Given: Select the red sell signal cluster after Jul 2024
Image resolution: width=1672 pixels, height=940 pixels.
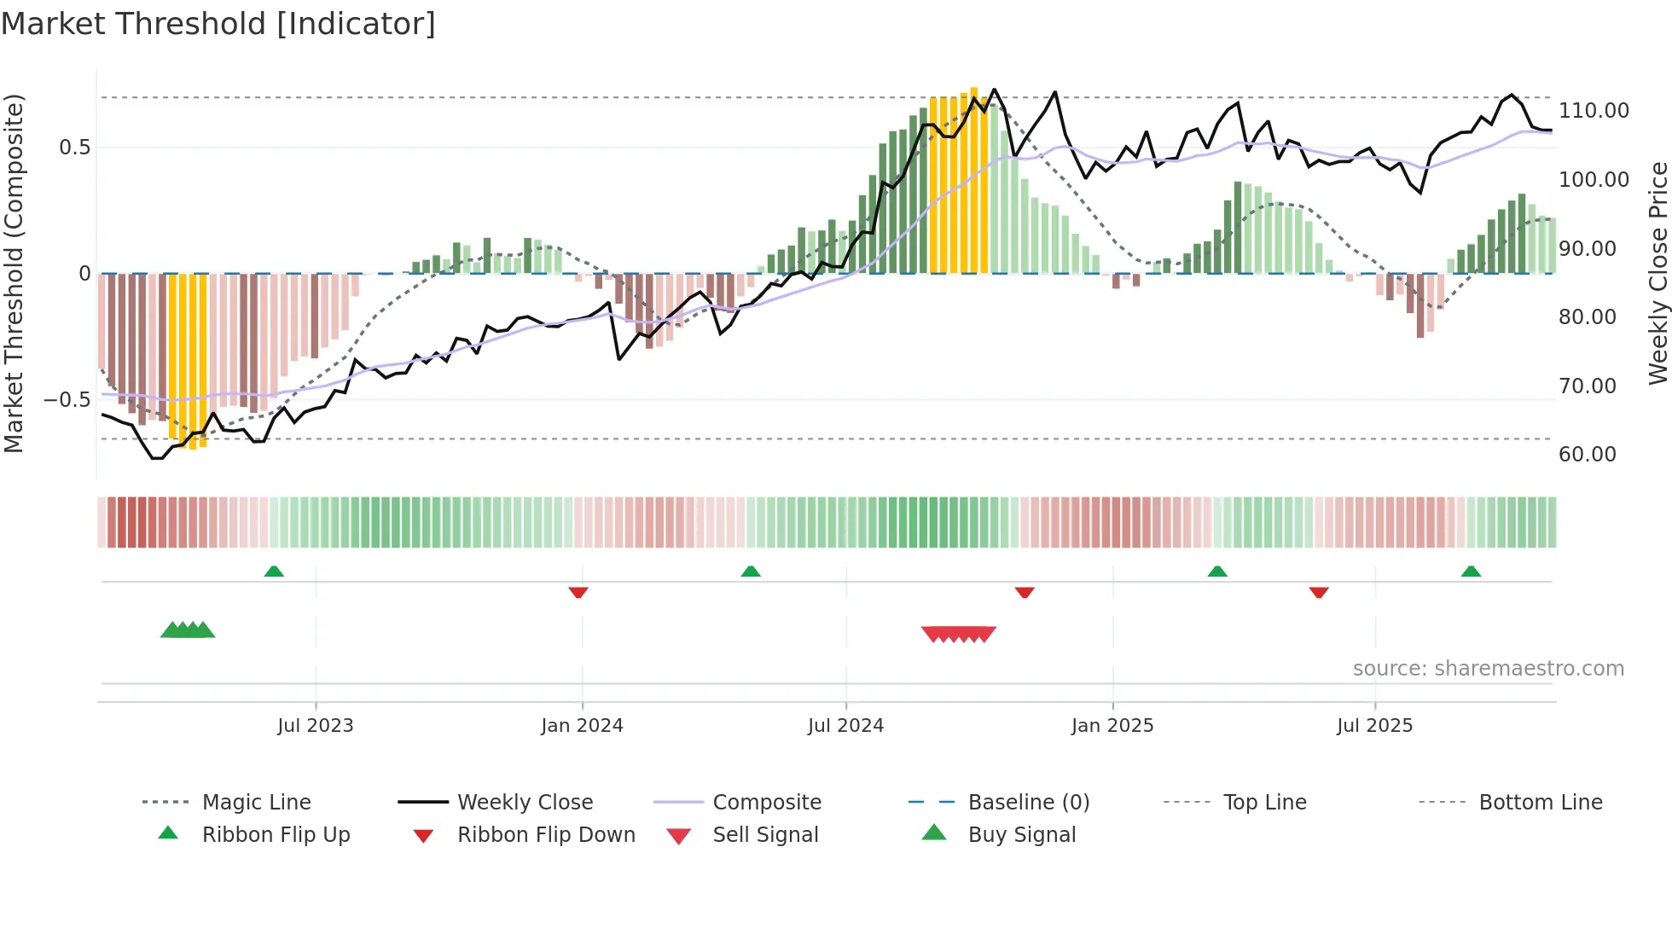Looking at the screenshot, I should click(x=959, y=634).
